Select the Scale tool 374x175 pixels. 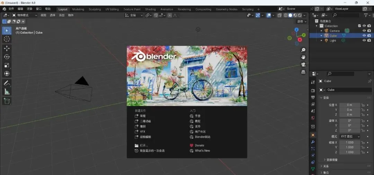[7, 65]
